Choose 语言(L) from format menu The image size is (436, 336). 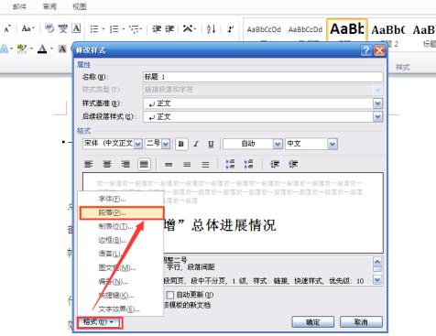click(x=121, y=254)
